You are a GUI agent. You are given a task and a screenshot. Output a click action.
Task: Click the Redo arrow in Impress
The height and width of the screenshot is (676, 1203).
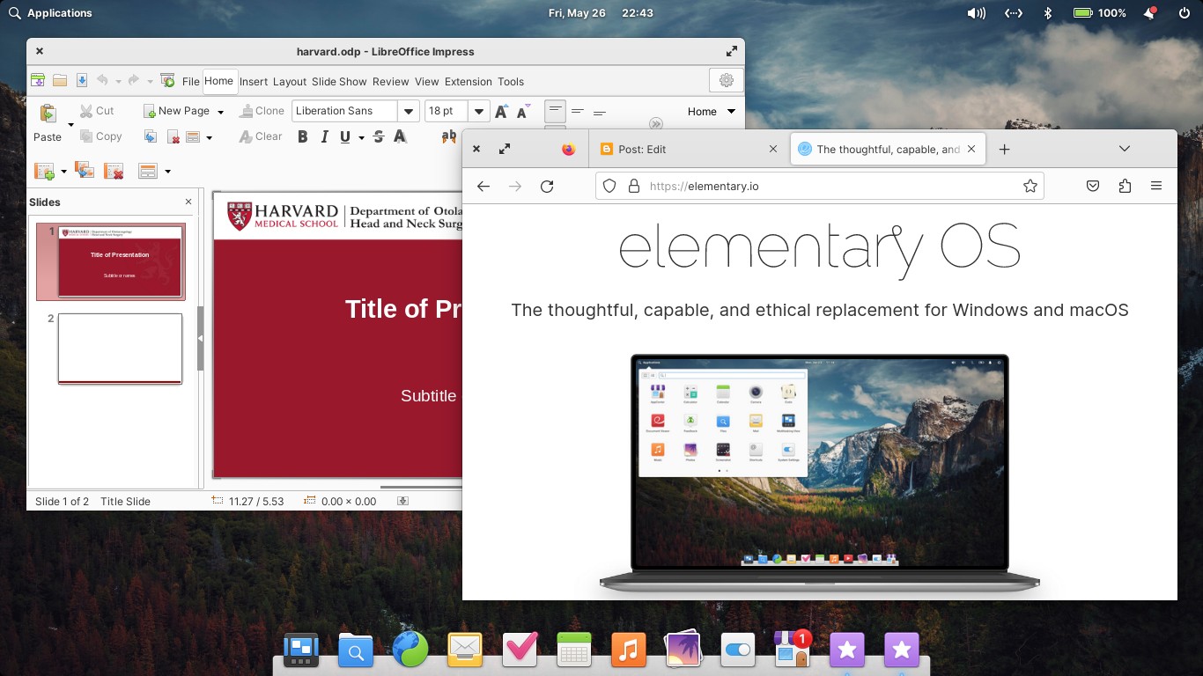tap(134, 81)
